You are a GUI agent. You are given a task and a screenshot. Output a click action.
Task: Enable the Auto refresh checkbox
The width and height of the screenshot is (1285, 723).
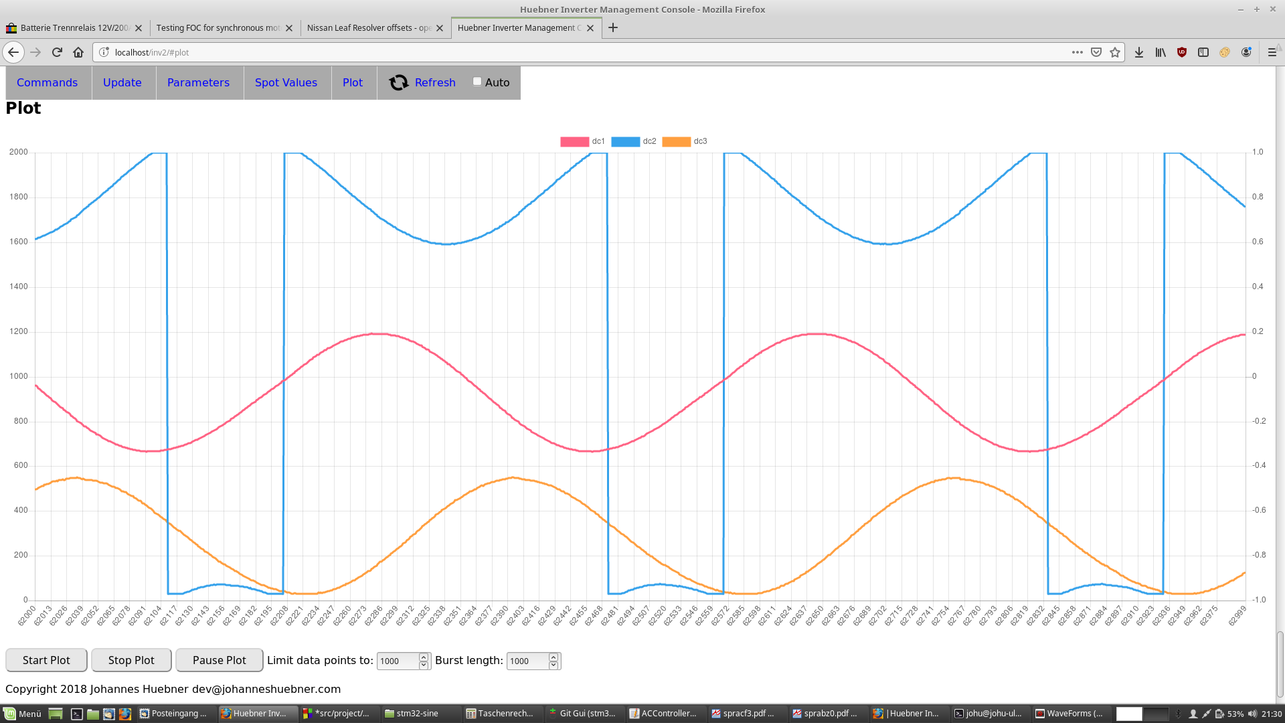477,82
